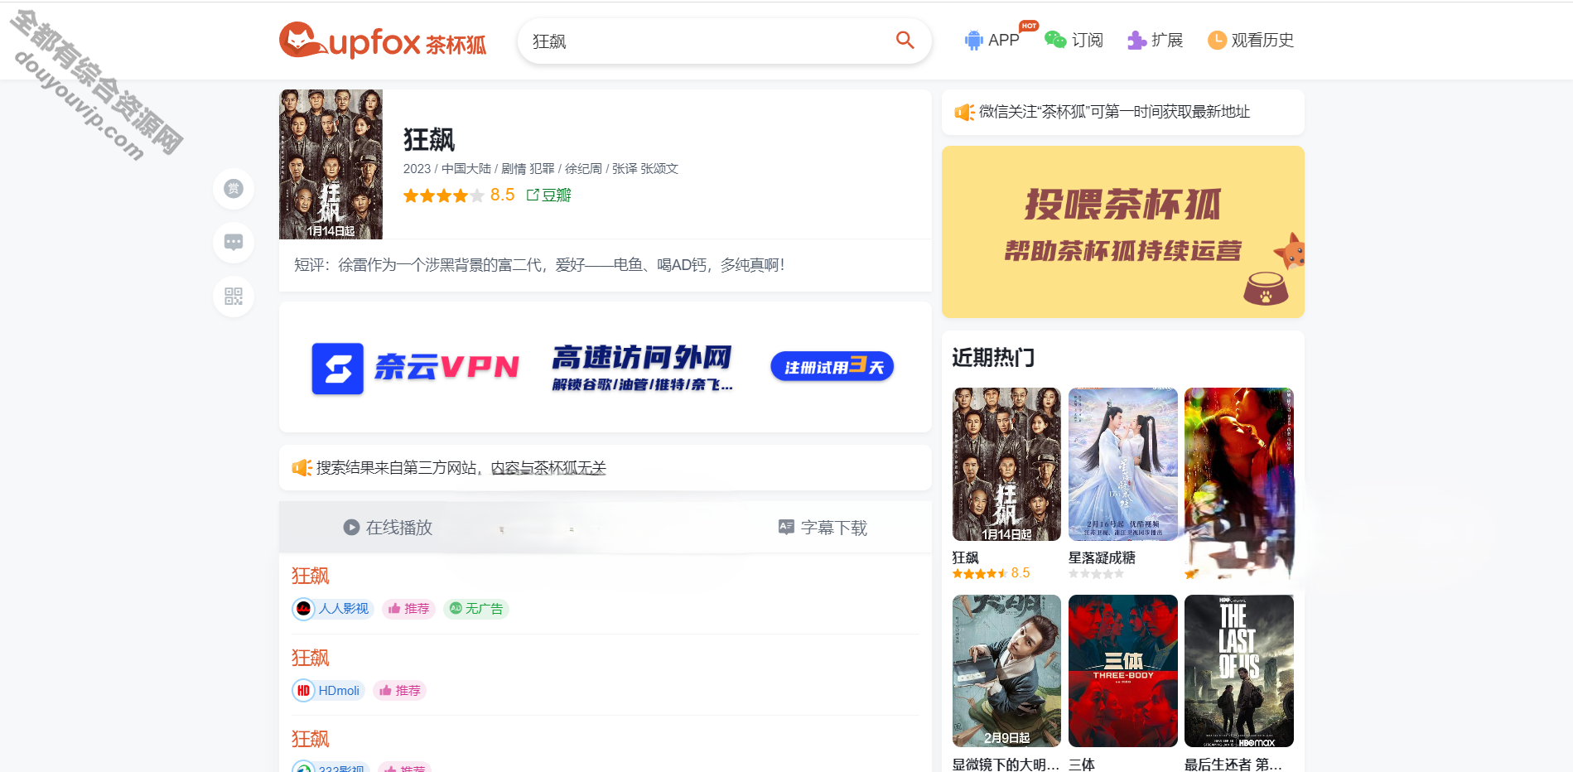Viewport: 1573px width, 772px height.
Task: Click the fox mascot on donation banner
Action: coord(1290,250)
